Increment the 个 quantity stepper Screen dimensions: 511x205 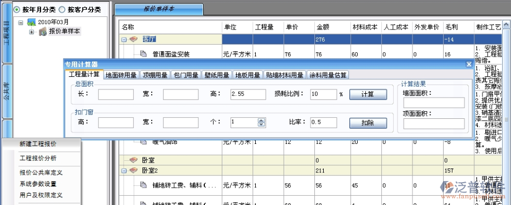262,120
